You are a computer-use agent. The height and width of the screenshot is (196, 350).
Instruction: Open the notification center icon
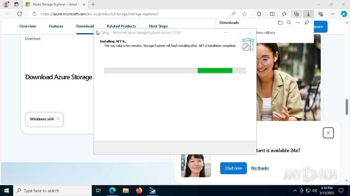point(341,191)
